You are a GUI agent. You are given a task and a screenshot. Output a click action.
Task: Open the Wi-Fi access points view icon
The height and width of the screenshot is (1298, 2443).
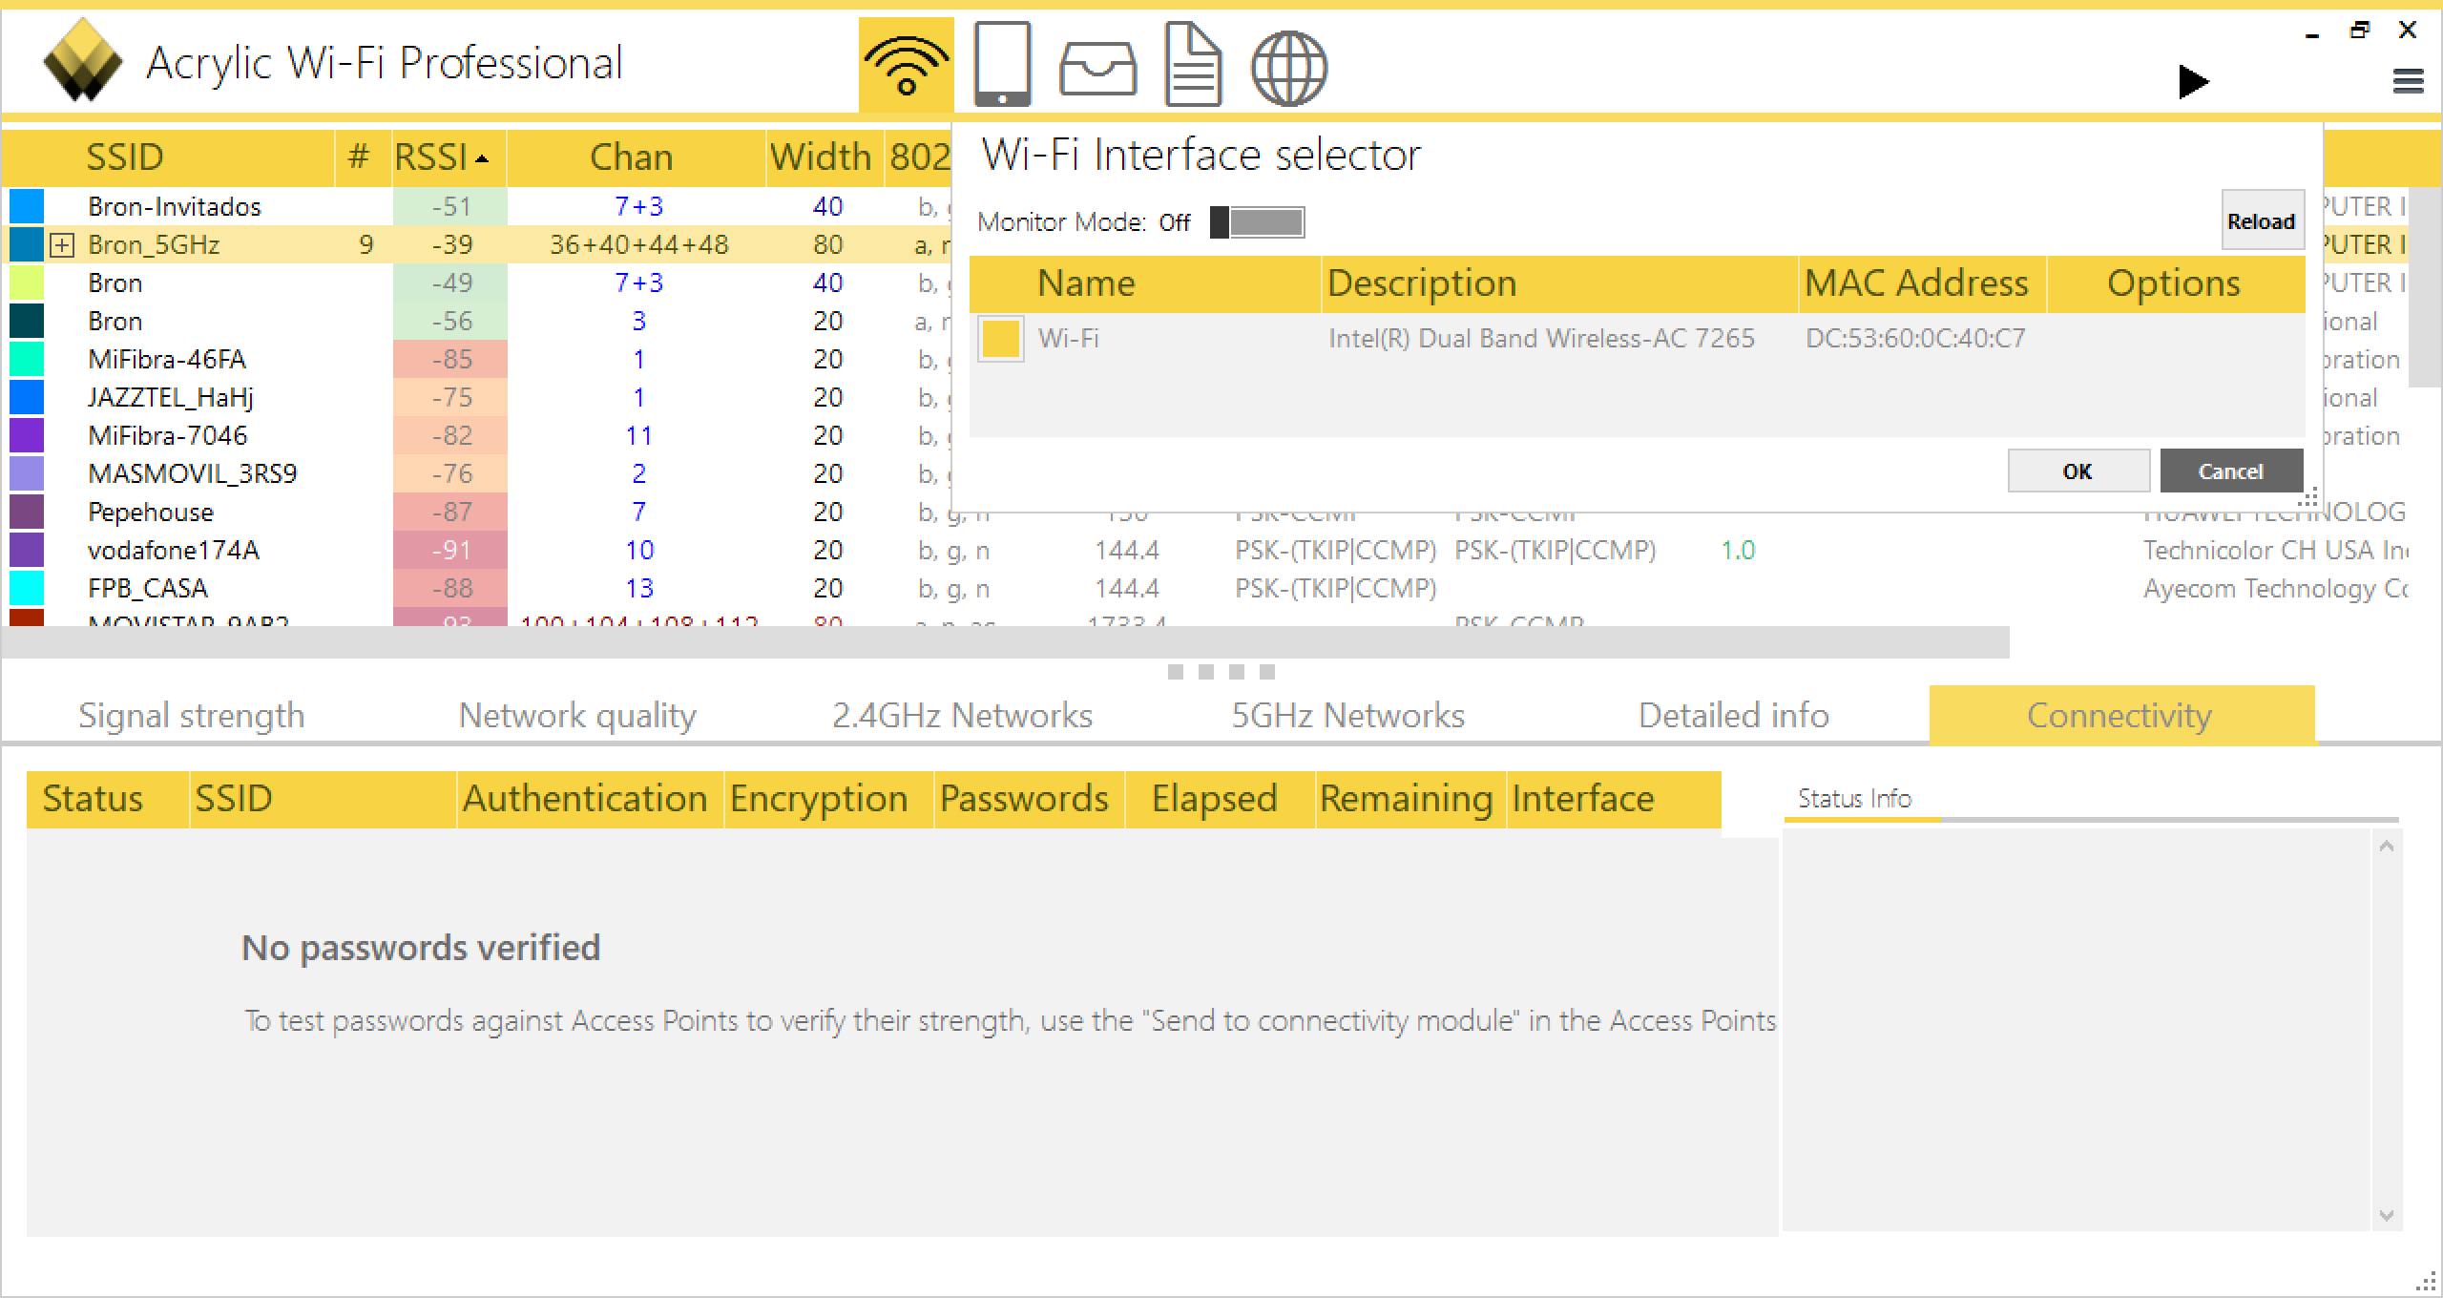point(906,65)
